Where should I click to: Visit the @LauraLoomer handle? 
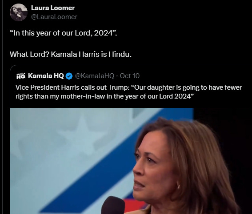[x=54, y=17]
